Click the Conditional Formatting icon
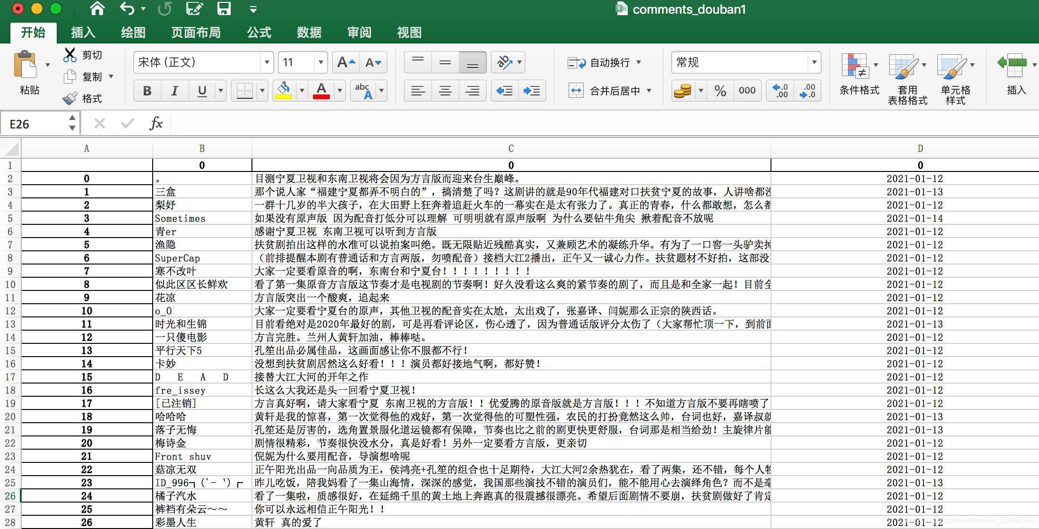 pyautogui.click(x=855, y=66)
